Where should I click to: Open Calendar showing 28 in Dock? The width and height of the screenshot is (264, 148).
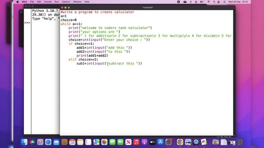[x=72, y=142]
